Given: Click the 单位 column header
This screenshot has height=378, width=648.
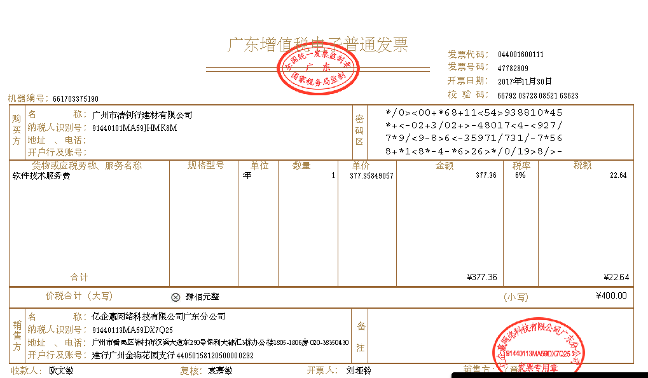Looking at the screenshot, I should point(259,165).
